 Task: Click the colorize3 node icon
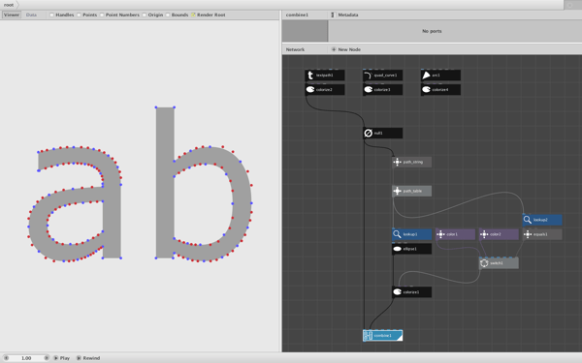point(369,90)
